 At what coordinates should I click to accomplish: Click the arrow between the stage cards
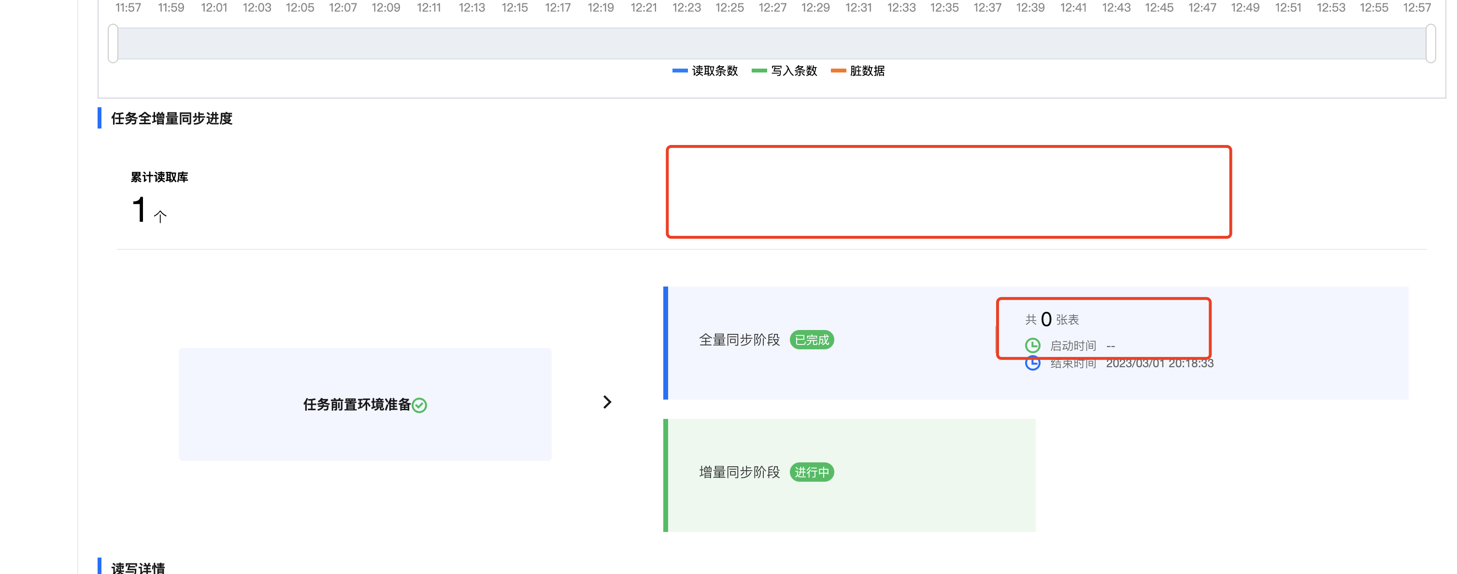pos(607,402)
